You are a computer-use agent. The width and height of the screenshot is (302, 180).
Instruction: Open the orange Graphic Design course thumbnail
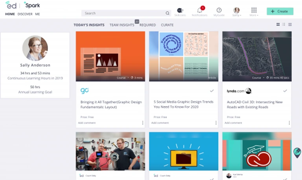(x=110, y=56)
